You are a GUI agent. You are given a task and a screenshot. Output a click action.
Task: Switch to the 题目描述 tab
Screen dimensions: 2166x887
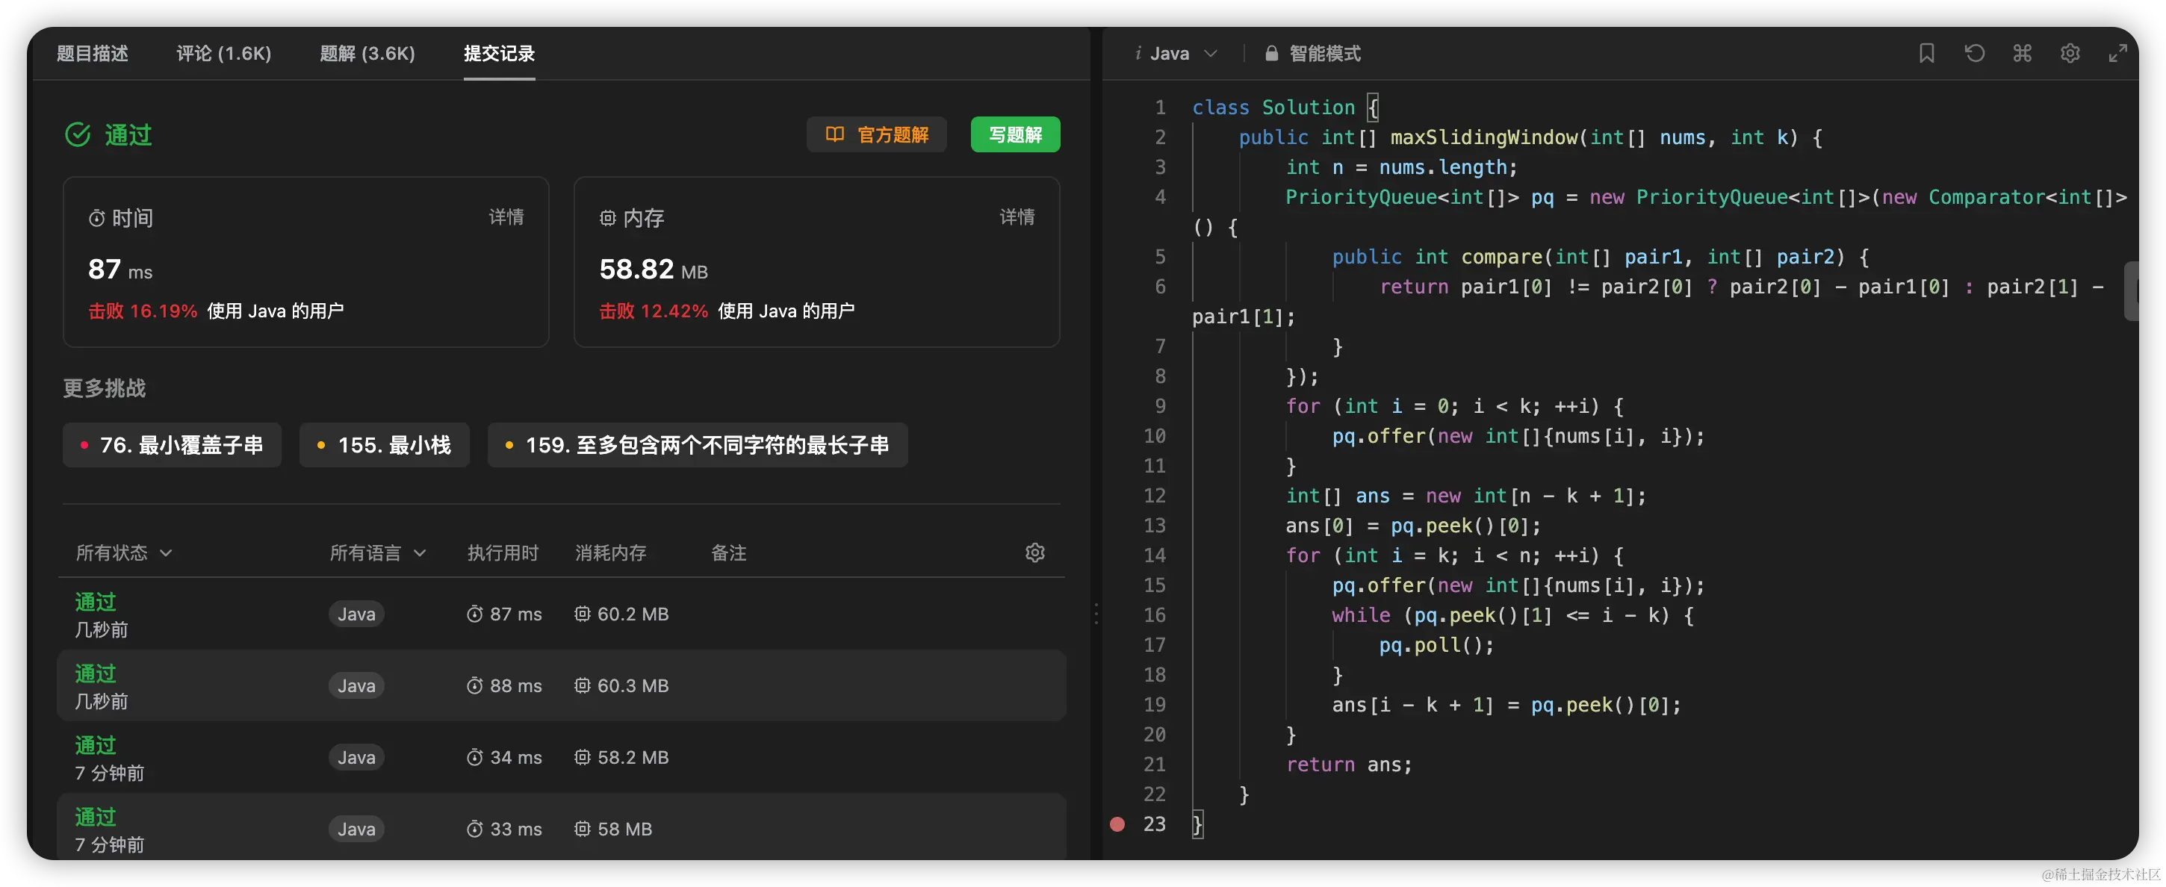(93, 54)
